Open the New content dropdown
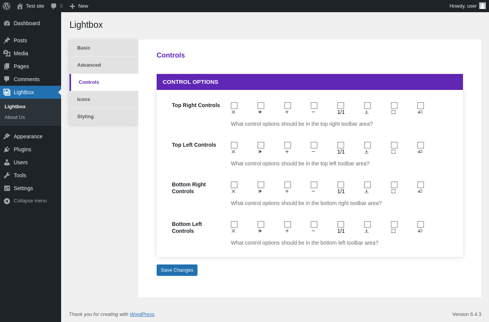 click(79, 6)
